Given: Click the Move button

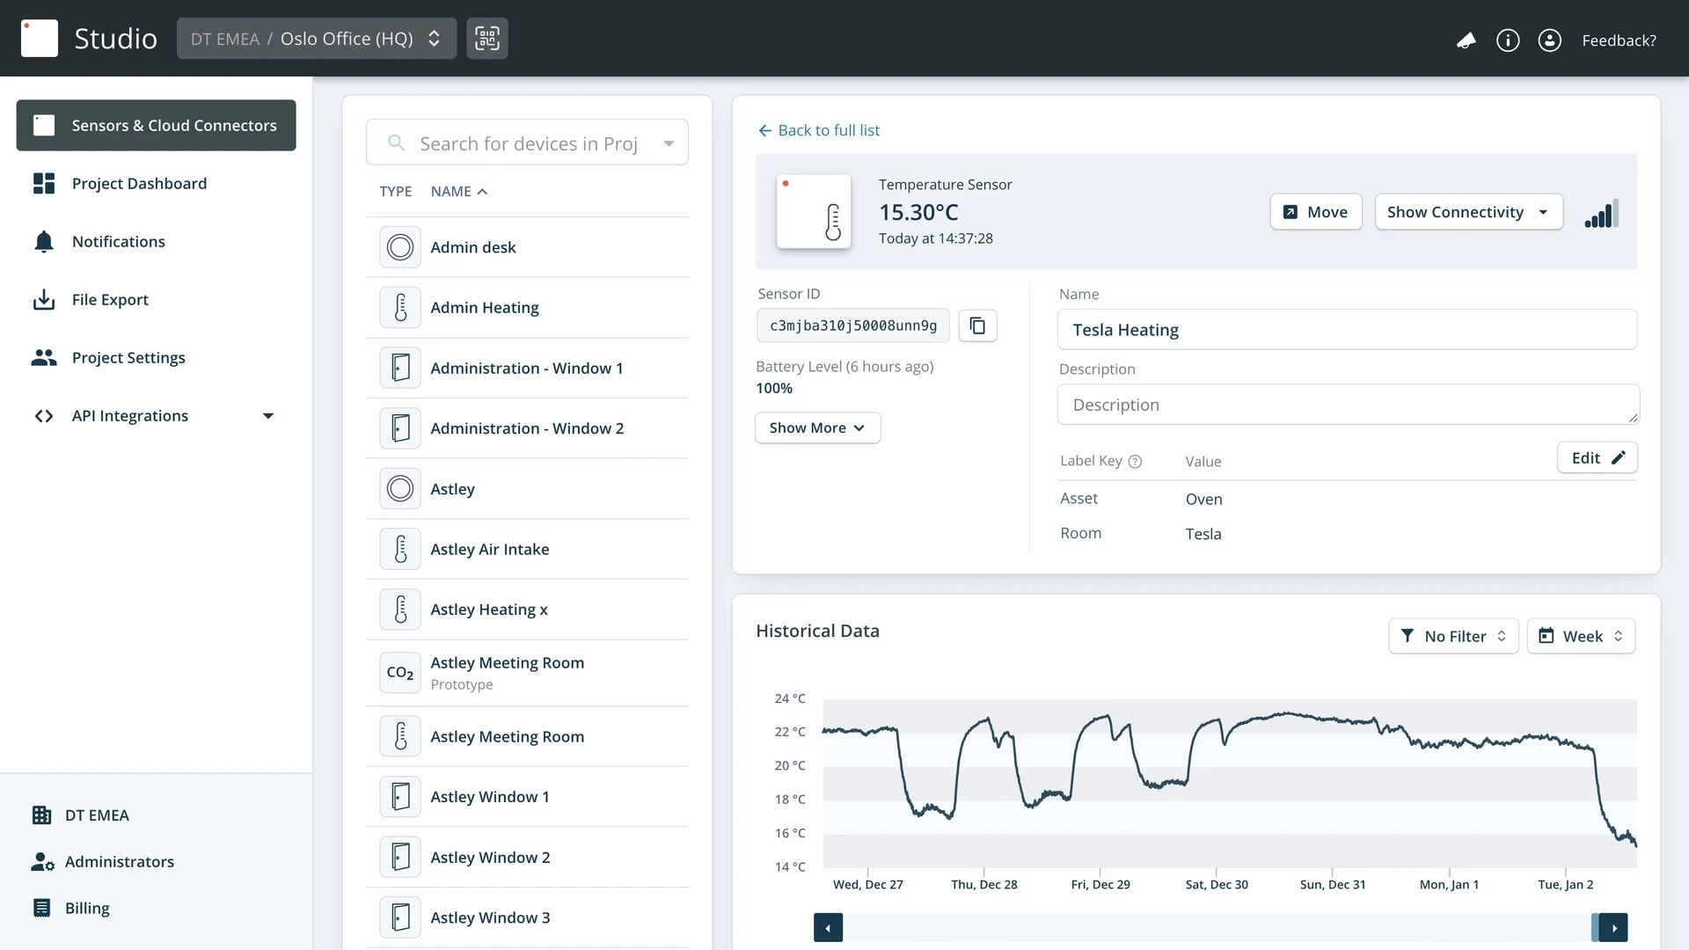Looking at the screenshot, I should pyautogui.click(x=1316, y=212).
